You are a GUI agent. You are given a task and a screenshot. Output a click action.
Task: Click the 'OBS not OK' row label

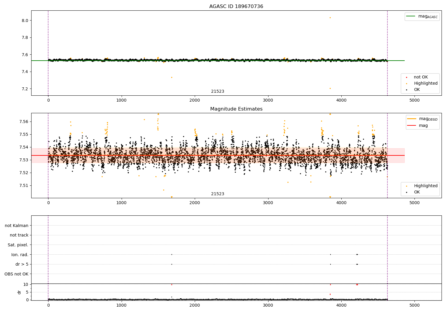point(17,274)
